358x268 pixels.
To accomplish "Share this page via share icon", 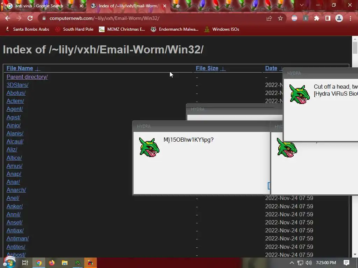I will click(269, 18).
